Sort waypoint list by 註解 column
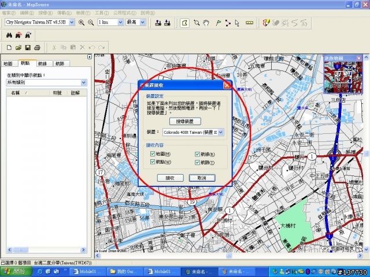Viewport: 370px width, 277px height. [76, 93]
